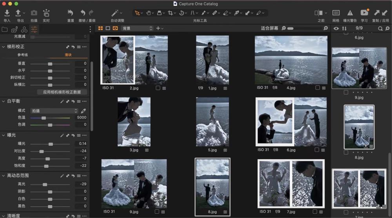392x218 pixels.
Task: Tick the checkbox below 2.jpg
Action: click(x=158, y=88)
